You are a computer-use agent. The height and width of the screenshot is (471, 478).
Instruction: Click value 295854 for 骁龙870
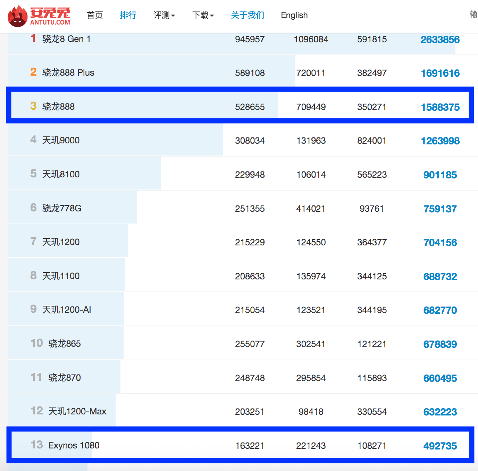pos(311,378)
